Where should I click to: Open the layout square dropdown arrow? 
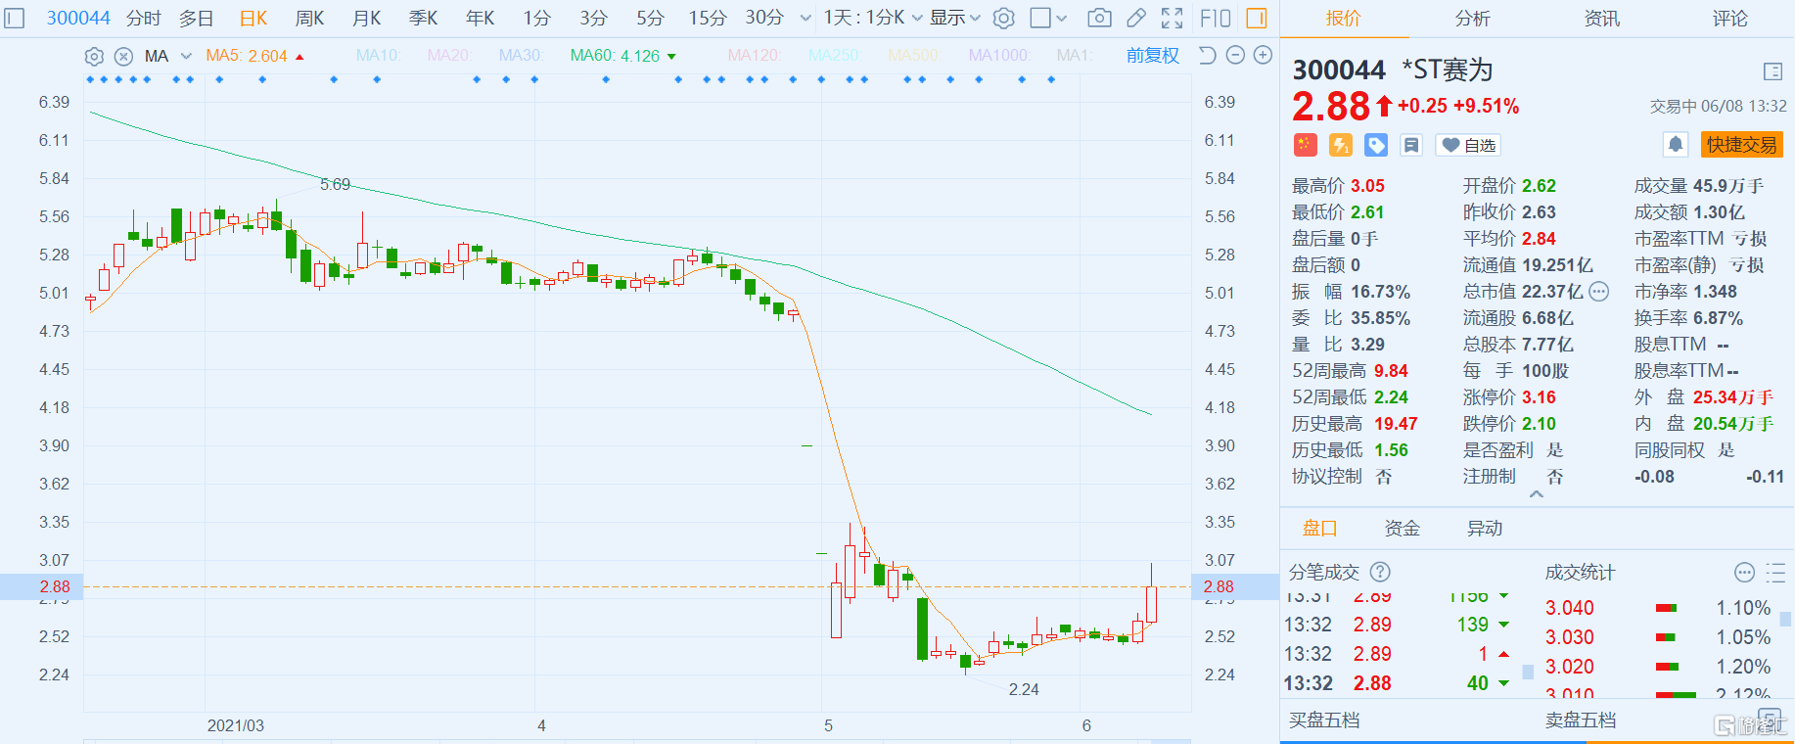tap(1062, 18)
